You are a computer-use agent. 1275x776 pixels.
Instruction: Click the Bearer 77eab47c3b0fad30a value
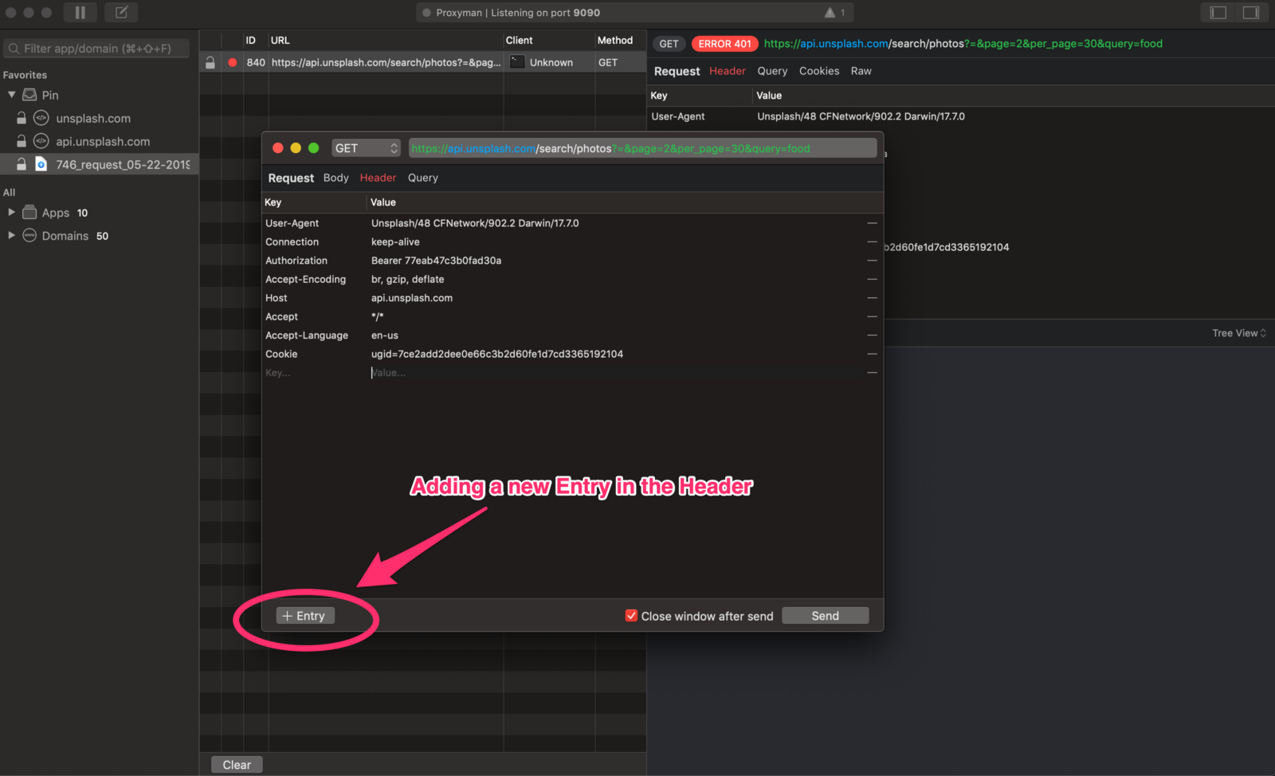click(437, 261)
